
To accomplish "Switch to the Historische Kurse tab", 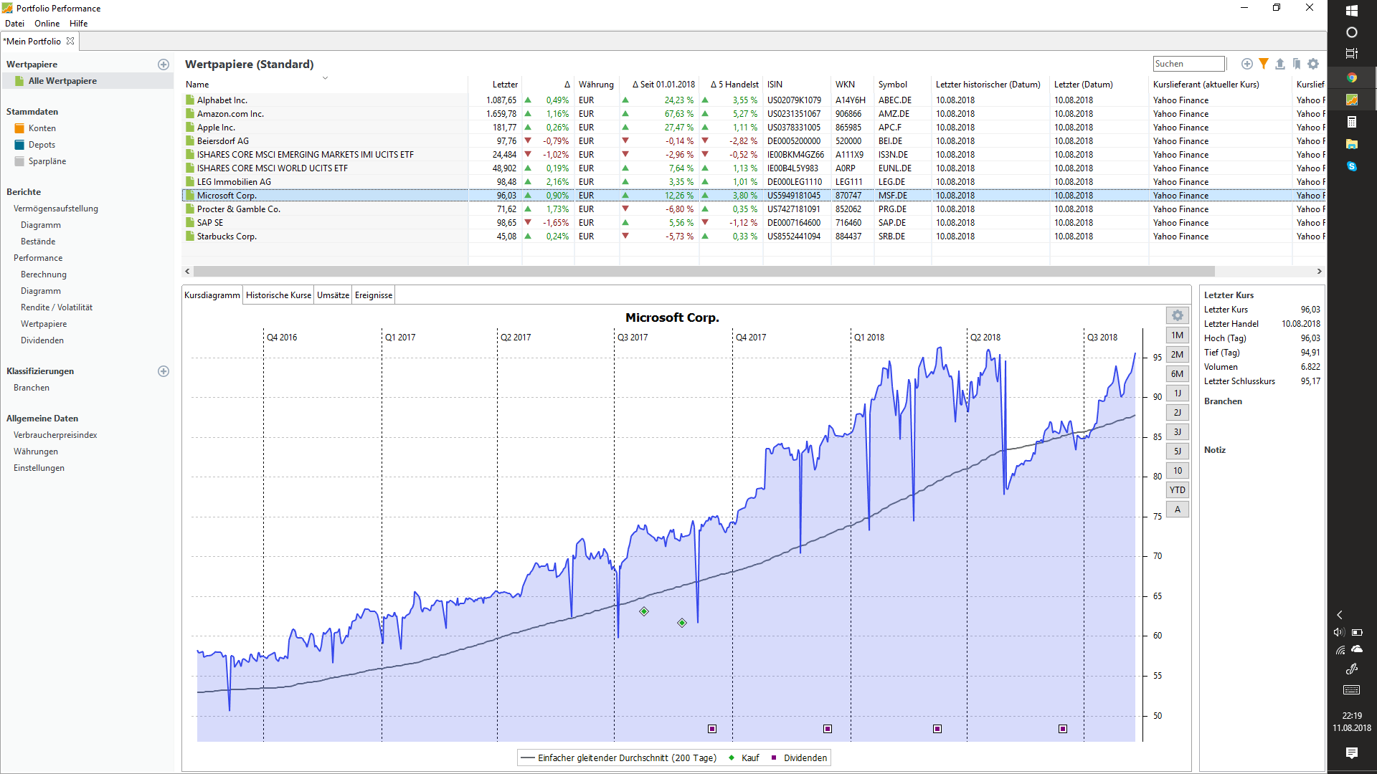I will pos(279,295).
